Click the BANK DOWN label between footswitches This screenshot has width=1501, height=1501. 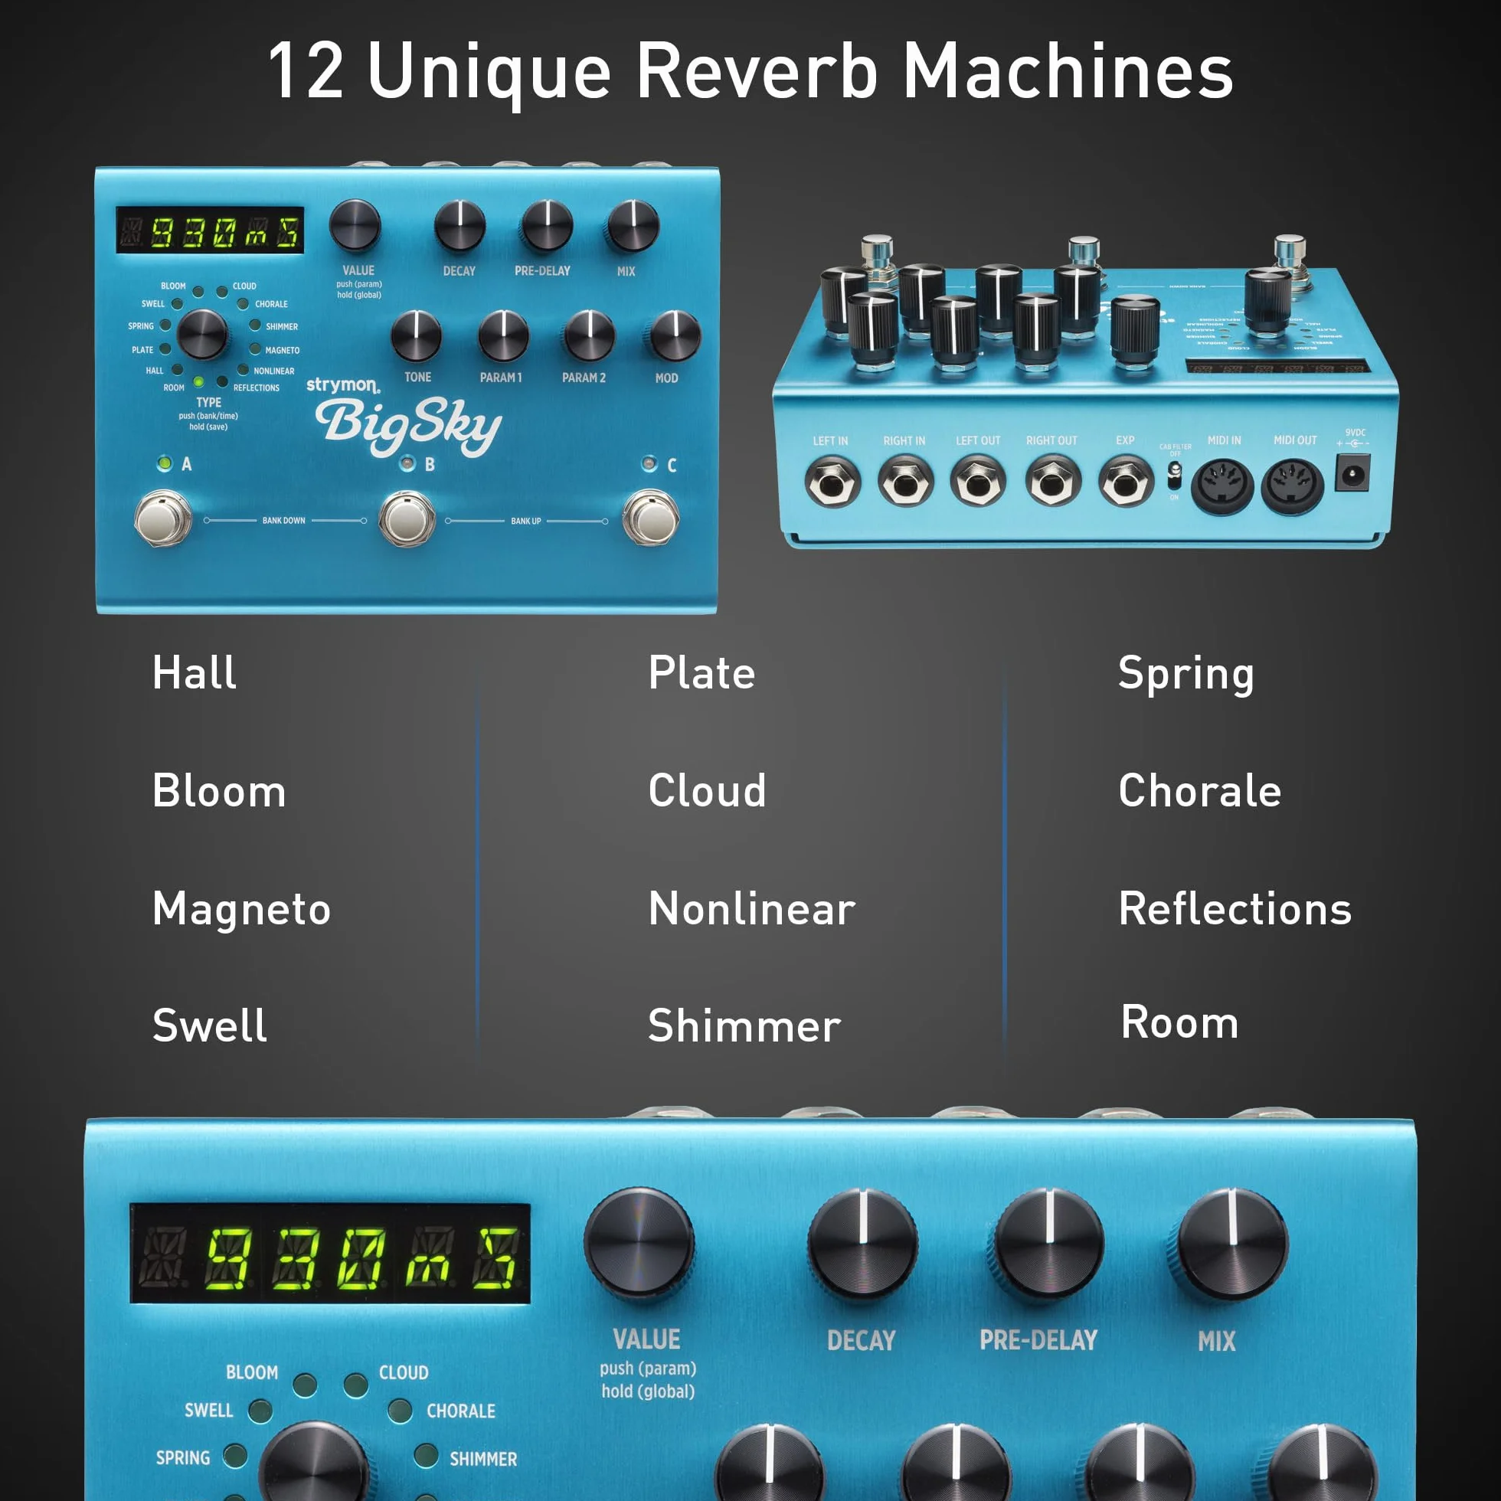click(283, 521)
